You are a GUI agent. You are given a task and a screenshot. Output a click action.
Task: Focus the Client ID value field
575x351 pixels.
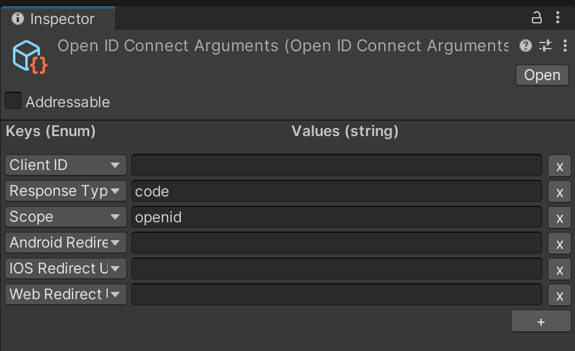pos(337,165)
